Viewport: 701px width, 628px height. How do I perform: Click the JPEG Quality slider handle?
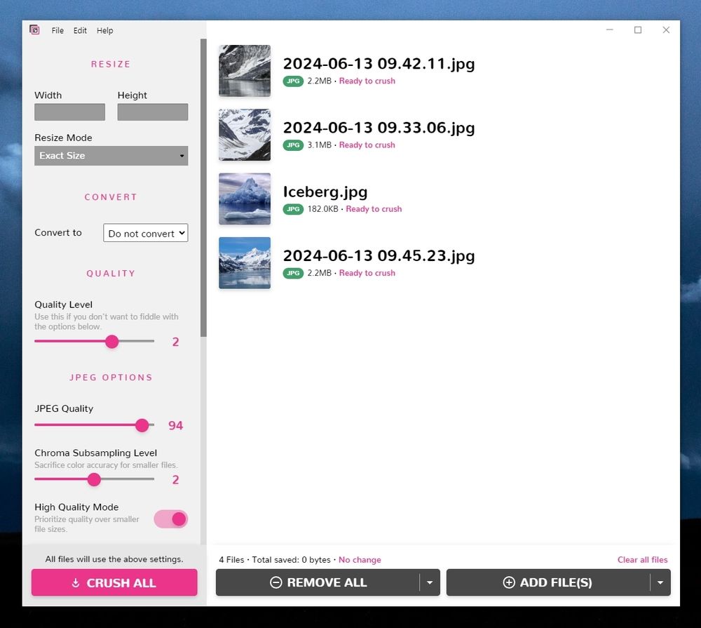142,425
